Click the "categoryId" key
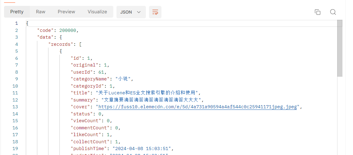 (87, 86)
